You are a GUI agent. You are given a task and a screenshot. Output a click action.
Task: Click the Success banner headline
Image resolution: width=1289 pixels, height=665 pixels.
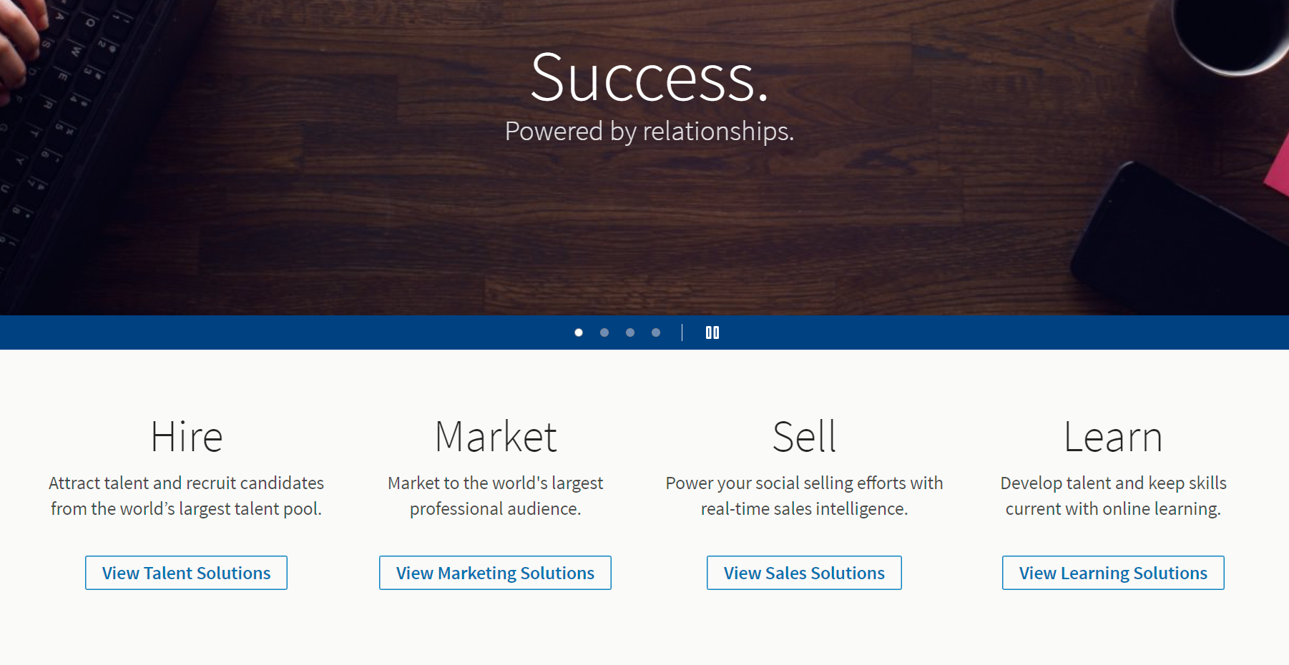click(x=651, y=79)
